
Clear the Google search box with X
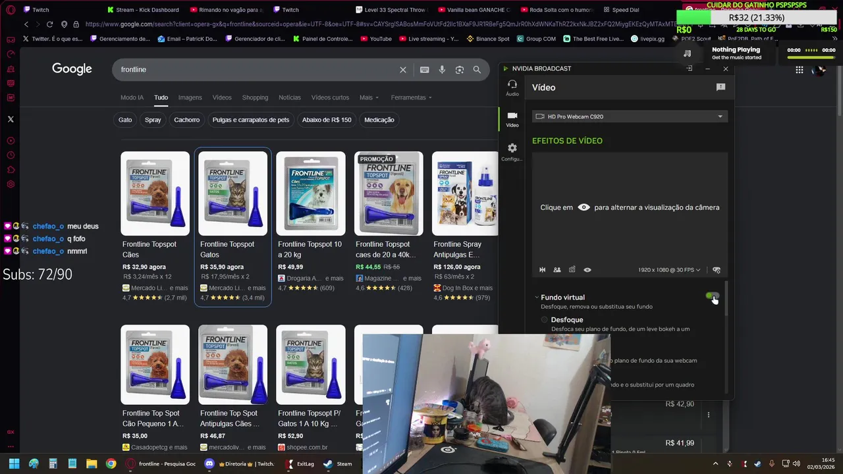[x=403, y=70]
